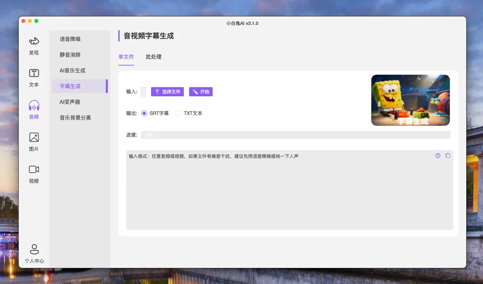Open 字幕生成 in the sidebar
483x284 pixels.
[80, 86]
